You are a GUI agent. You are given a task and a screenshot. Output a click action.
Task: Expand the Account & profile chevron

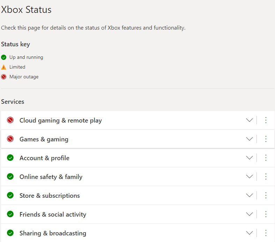(250, 158)
